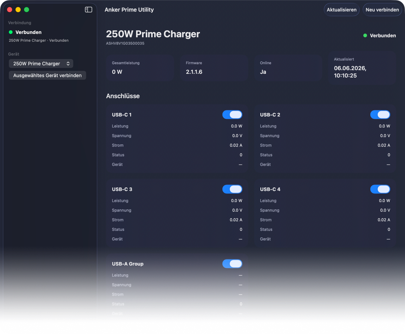Turn off the USB-A Group toggle
The image size is (405, 334).
pos(232,264)
